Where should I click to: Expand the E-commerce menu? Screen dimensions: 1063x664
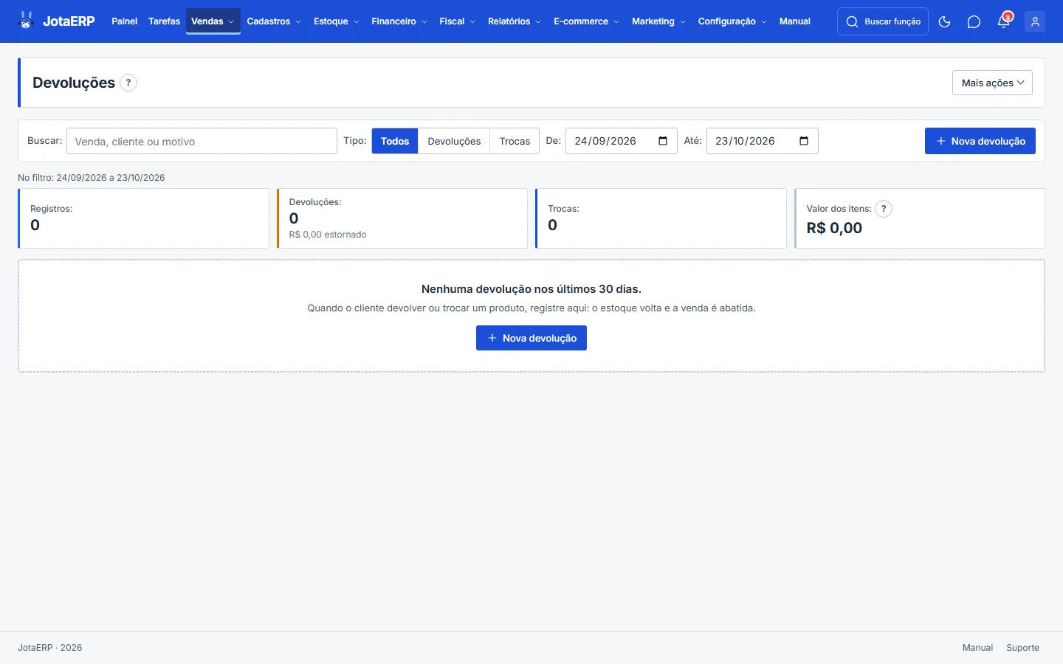pyautogui.click(x=586, y=21)
